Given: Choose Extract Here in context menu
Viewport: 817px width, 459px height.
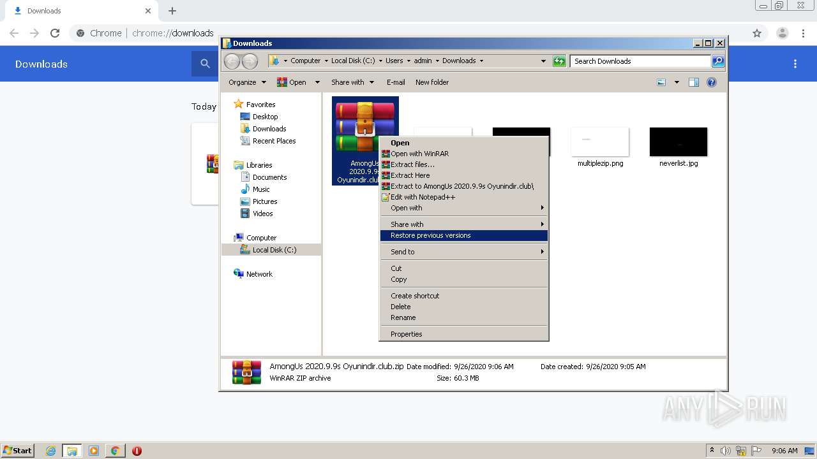Looking at the screenshot, I should [463, 175].
